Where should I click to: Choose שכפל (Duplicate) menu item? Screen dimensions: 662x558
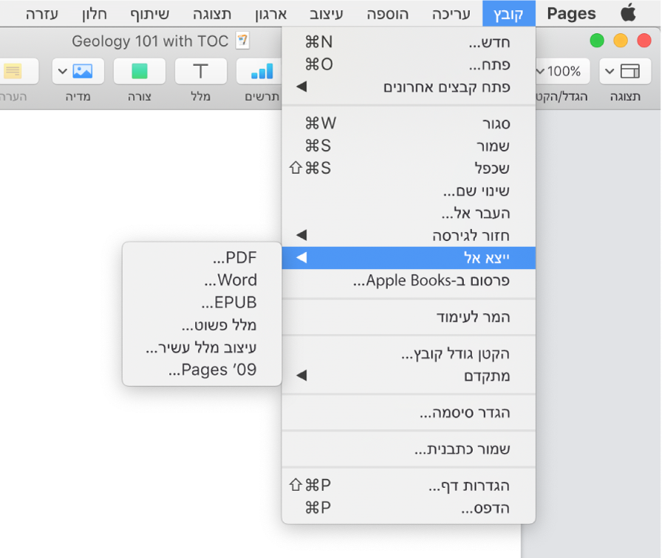coord(409,168)
